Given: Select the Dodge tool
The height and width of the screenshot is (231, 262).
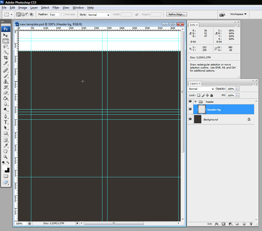Looking at the screenshot, I should tap(6, 109).
